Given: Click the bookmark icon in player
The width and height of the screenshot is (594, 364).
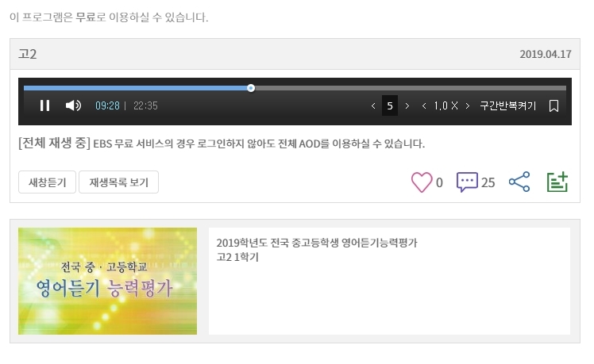Looking at the screenshot, I should tap(553, 105).
